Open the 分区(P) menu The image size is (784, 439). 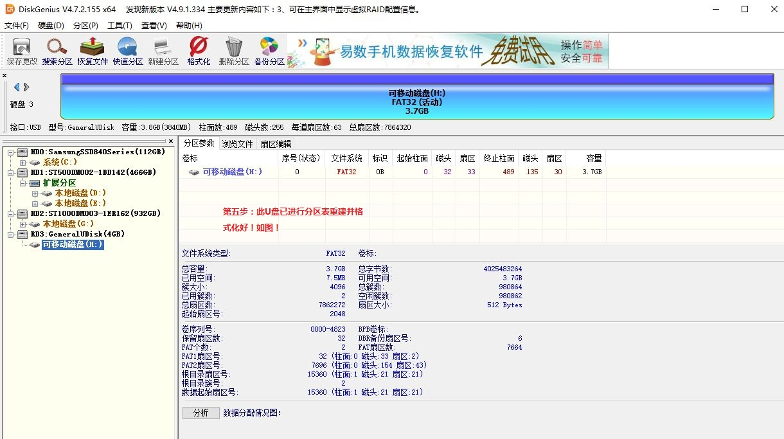[x=85, y=26]
